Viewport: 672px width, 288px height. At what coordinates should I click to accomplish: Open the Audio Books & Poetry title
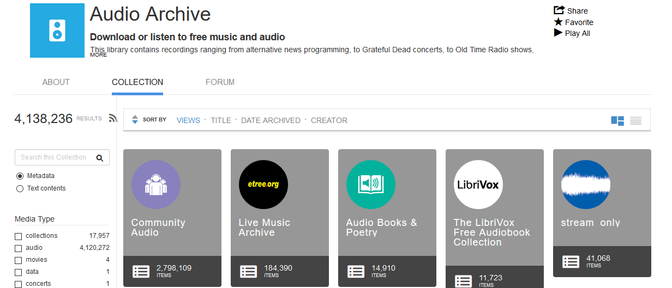[x=381, y=228]
